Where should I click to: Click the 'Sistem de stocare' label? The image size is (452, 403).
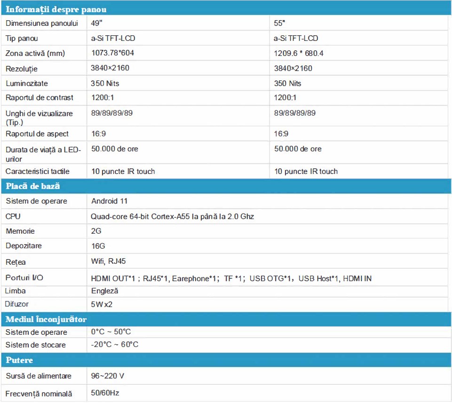[35, 345]
